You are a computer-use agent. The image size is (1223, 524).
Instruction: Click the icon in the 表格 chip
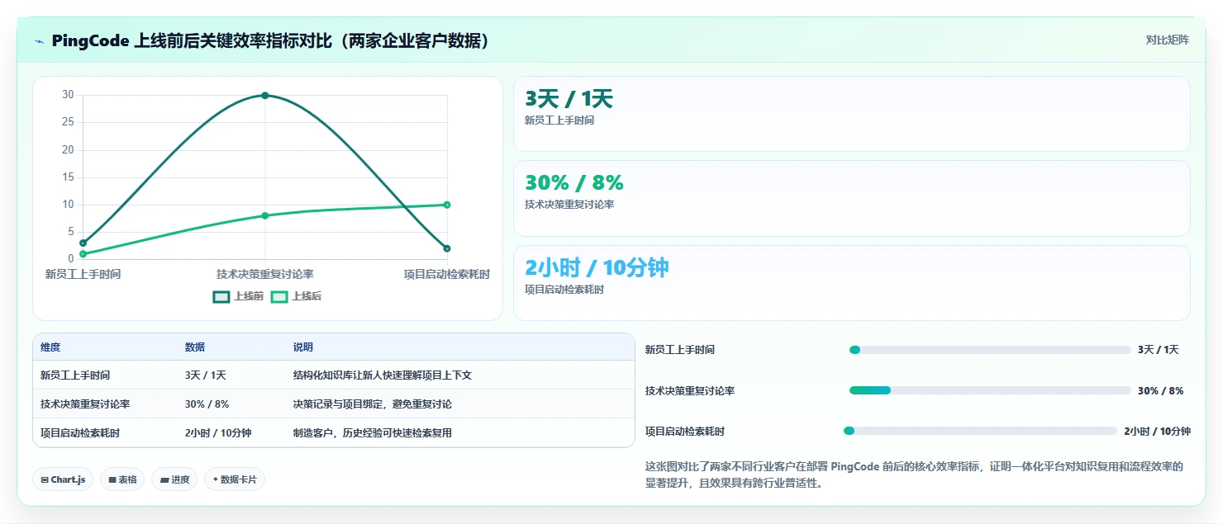click(112, 479)
